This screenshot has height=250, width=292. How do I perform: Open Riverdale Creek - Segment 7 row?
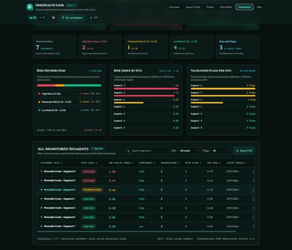click(x=146, y=226)
